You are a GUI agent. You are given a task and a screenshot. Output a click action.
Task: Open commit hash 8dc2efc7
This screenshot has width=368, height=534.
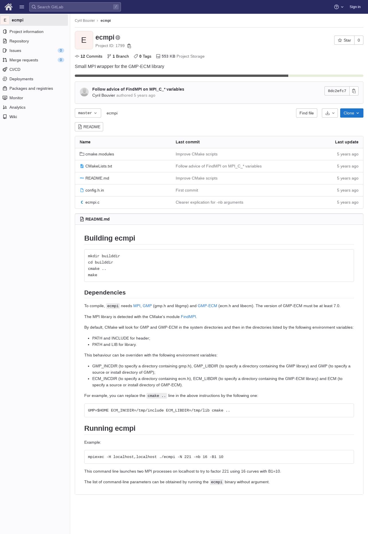(x=337, y=91)
